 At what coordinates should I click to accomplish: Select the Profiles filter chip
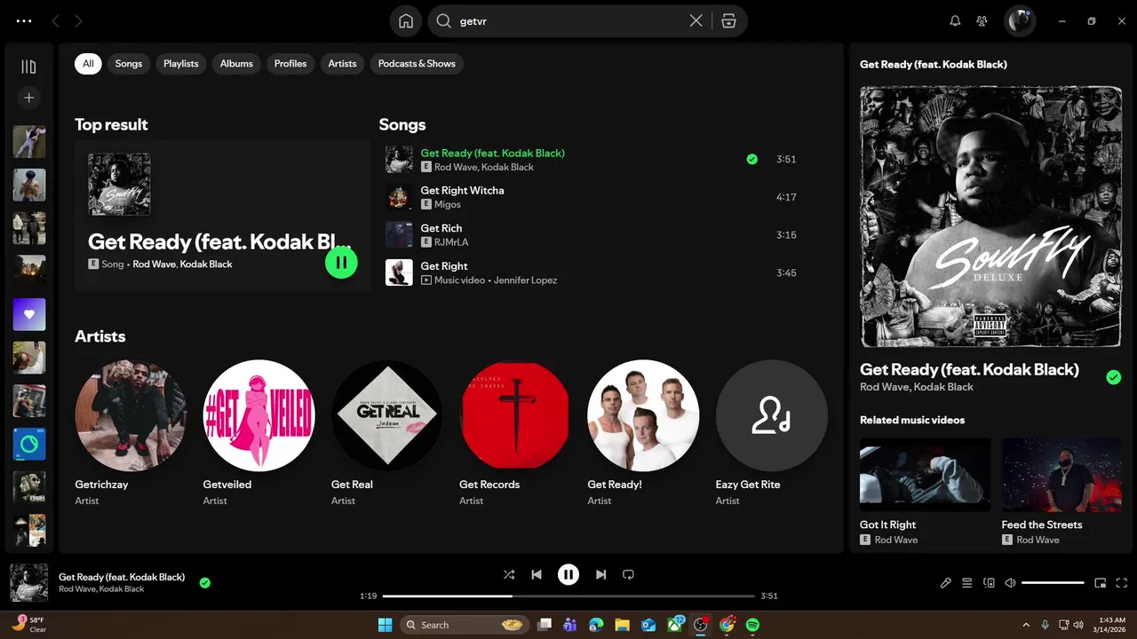tap(290, 64)
